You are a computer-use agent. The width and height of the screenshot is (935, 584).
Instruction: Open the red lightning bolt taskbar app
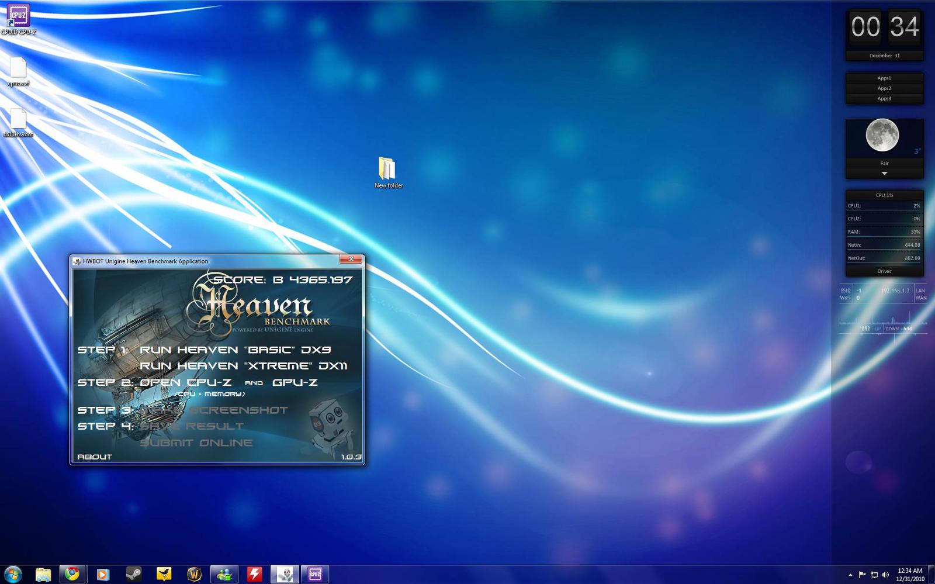255,574
